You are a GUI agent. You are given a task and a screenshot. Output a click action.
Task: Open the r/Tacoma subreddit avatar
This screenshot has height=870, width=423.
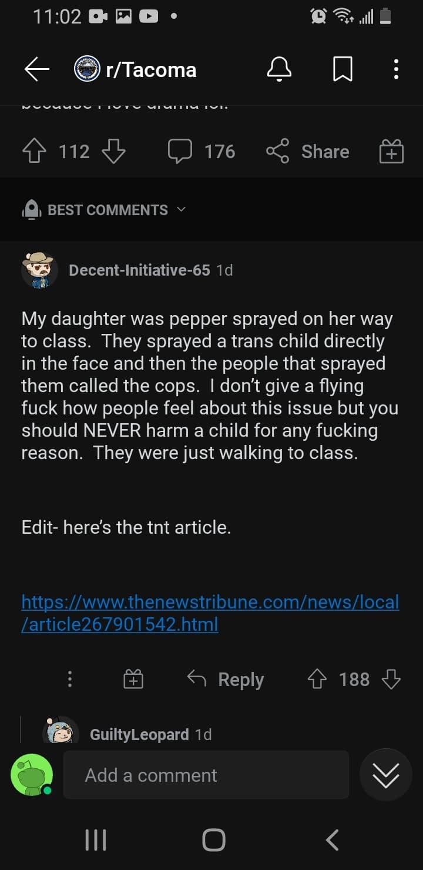[87, 70]
